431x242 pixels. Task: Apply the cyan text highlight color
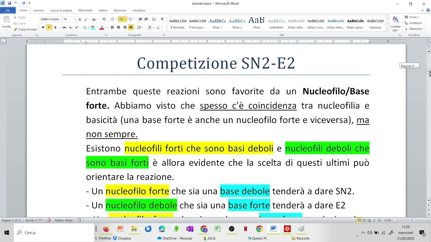tap(93, 27)
